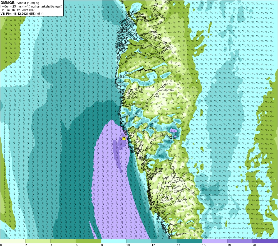Click the 18–20 m/s medium purple swatch
278x247 pixels.
240,241
